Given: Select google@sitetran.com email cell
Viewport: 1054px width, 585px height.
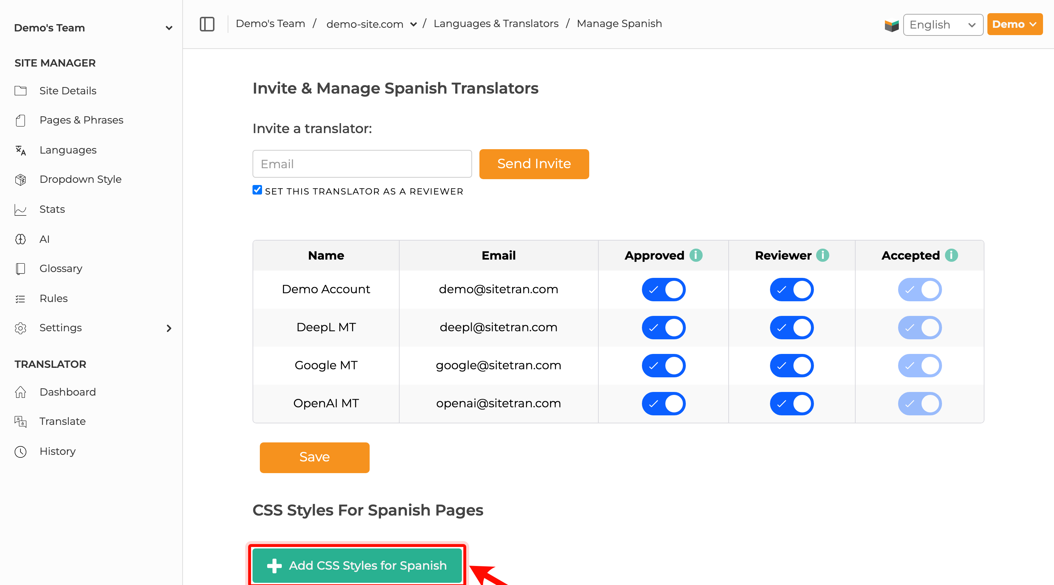Looking at the screenshot, I should (x=498, y=366).
